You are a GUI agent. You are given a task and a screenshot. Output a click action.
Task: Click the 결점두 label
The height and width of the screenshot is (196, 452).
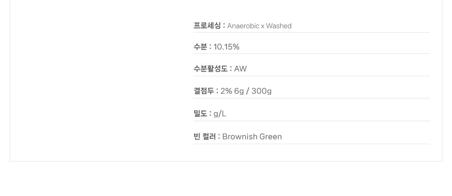tap(204, 91)
